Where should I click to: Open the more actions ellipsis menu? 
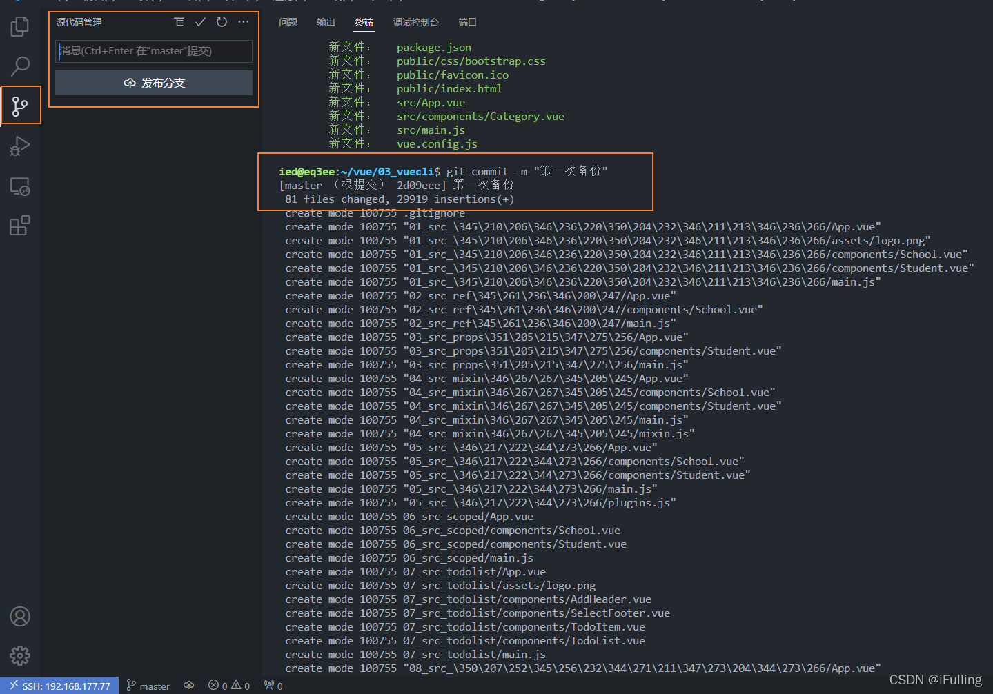click(244, 22)
